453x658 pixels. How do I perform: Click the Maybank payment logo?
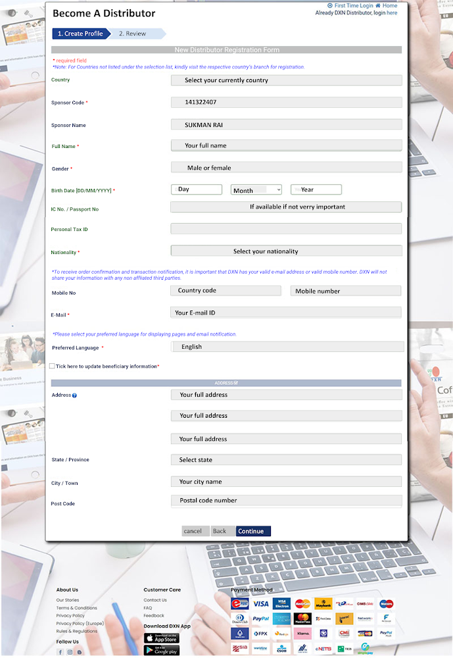(323, 603)
